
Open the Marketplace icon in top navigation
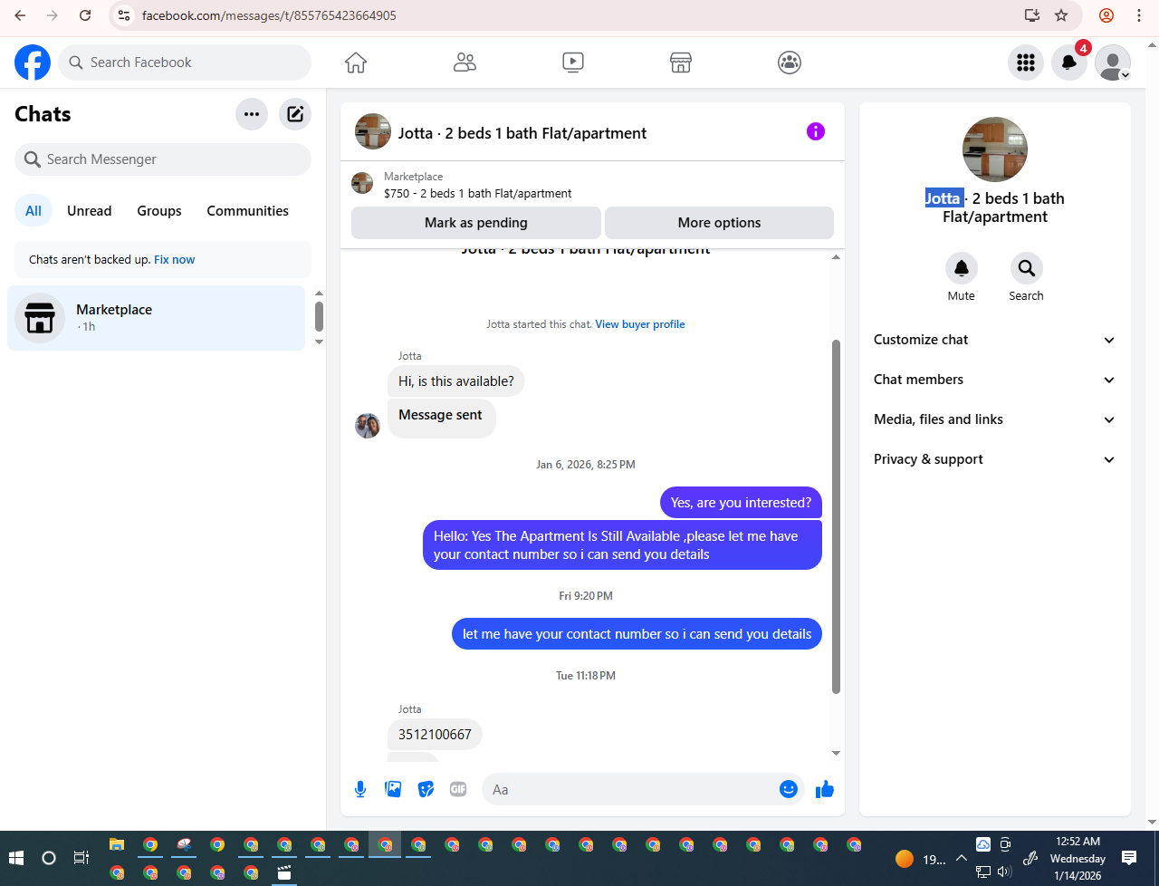(x=681, y=63)
